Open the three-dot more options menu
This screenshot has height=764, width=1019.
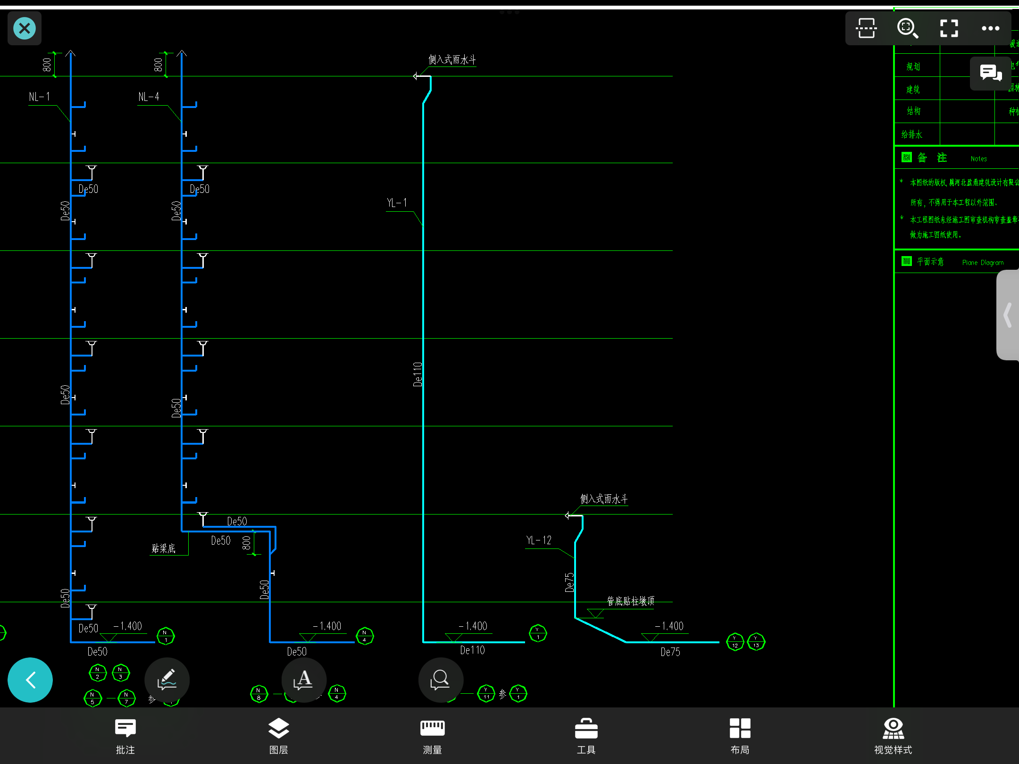[990, 28]
